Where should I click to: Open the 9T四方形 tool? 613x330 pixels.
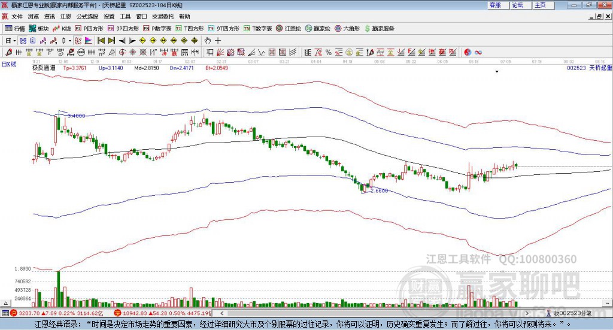(x=224, y=29)
